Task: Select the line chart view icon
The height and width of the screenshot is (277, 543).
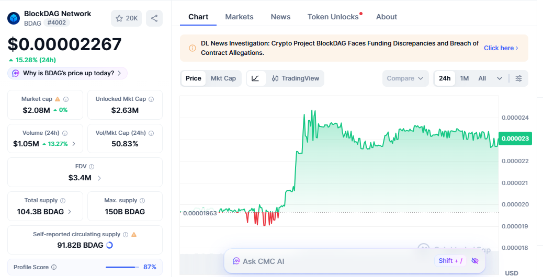Action: pos(256,78)
